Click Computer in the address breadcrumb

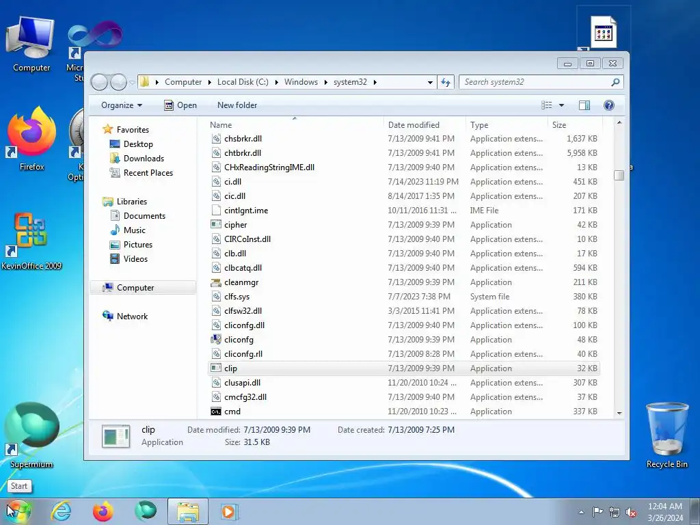point(183,82)
